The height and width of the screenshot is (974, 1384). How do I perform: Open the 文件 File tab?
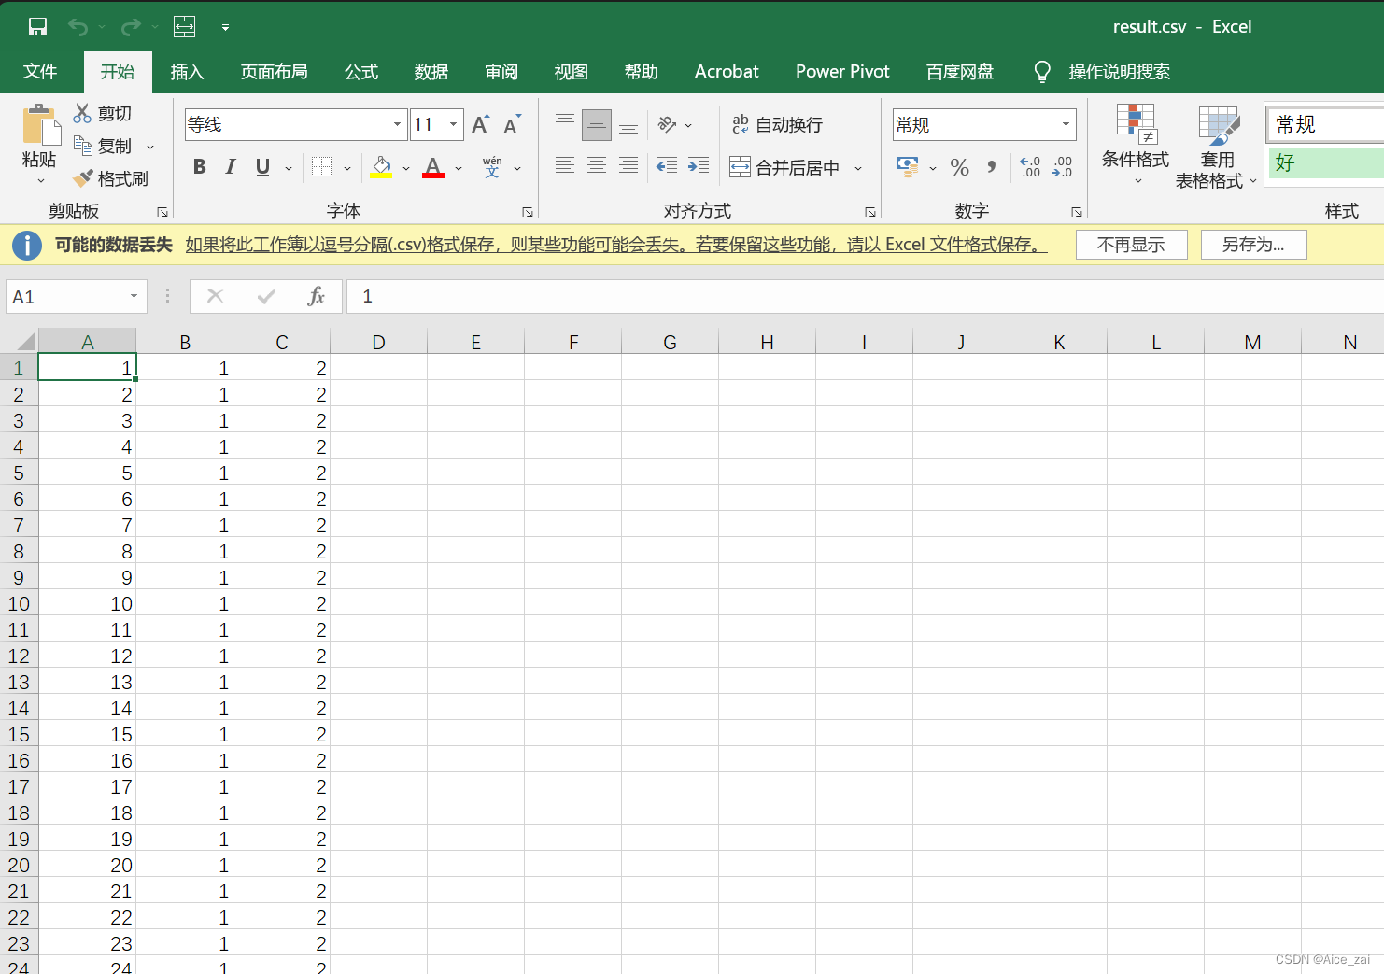click(40, 72)
